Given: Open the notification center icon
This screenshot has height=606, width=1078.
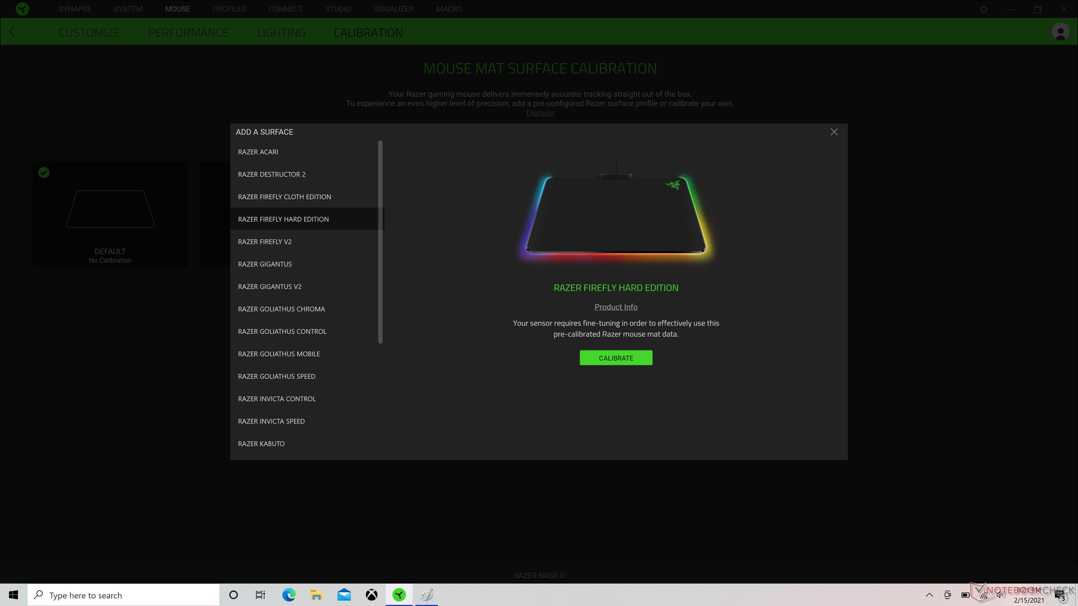Looking at the screenshot, I should coord(1060,595).
